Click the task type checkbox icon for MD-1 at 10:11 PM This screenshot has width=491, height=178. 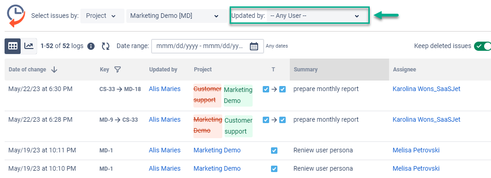[x=274, y=151]
